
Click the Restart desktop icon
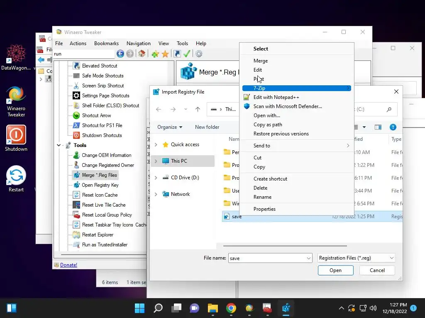[16, 178]
